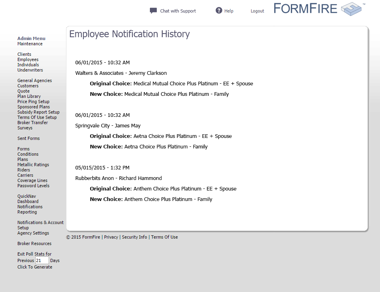The image size is (380, 292).
Task: Open Forms in sidebar
Action: click(23, 149)
